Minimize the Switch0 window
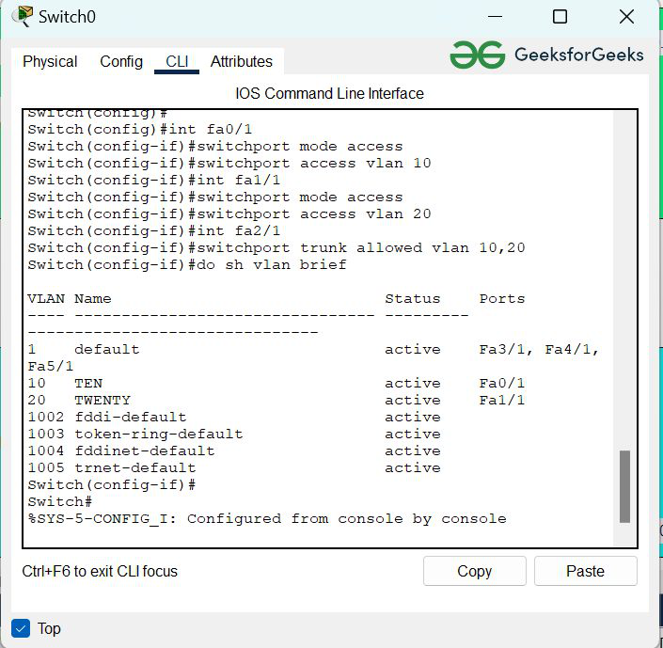The width and height of the screenshot is (663, 648). [495, 17]
